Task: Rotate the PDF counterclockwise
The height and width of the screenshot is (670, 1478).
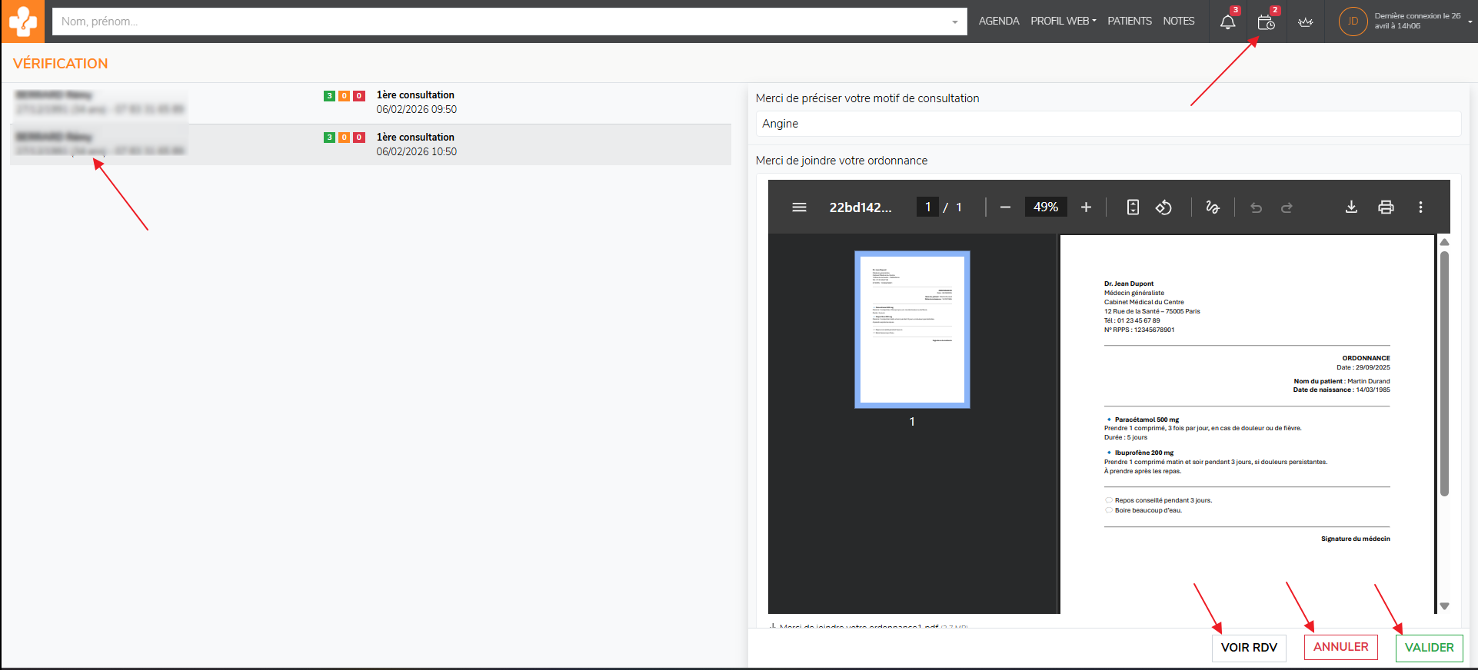Action: pos(1163,207)
